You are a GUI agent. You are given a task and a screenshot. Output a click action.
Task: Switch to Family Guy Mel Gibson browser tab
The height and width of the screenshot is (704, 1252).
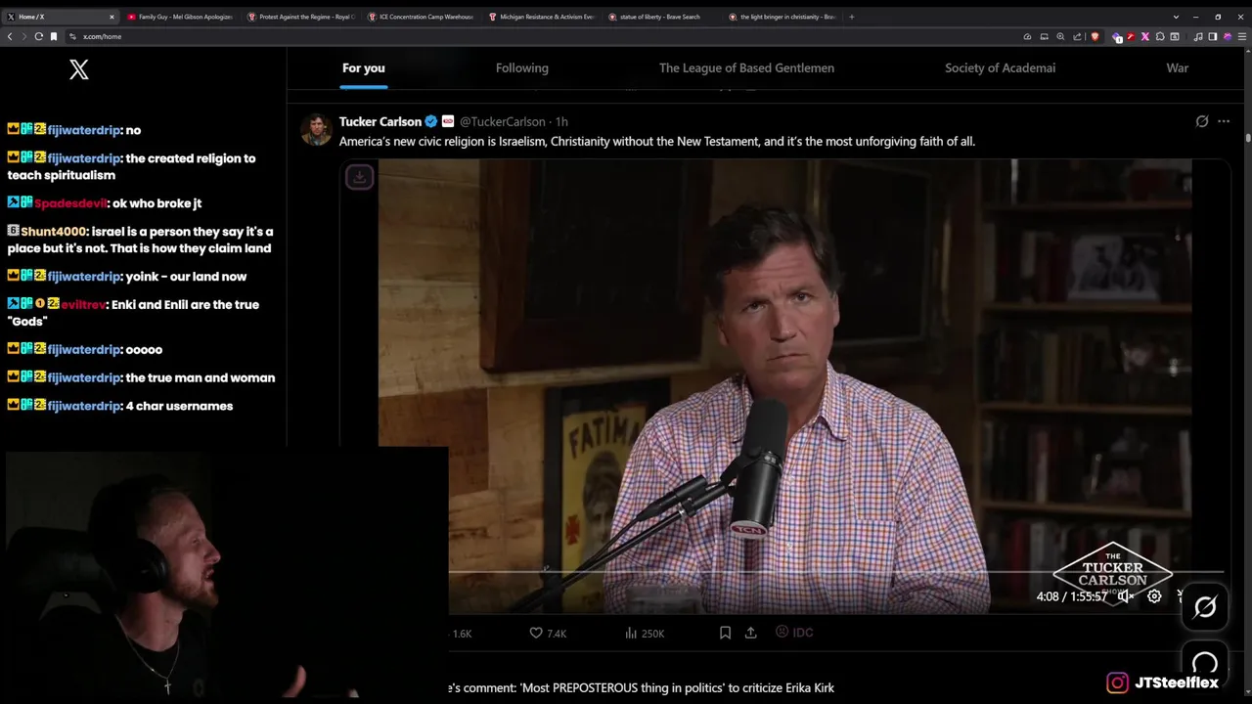[180, 17]
